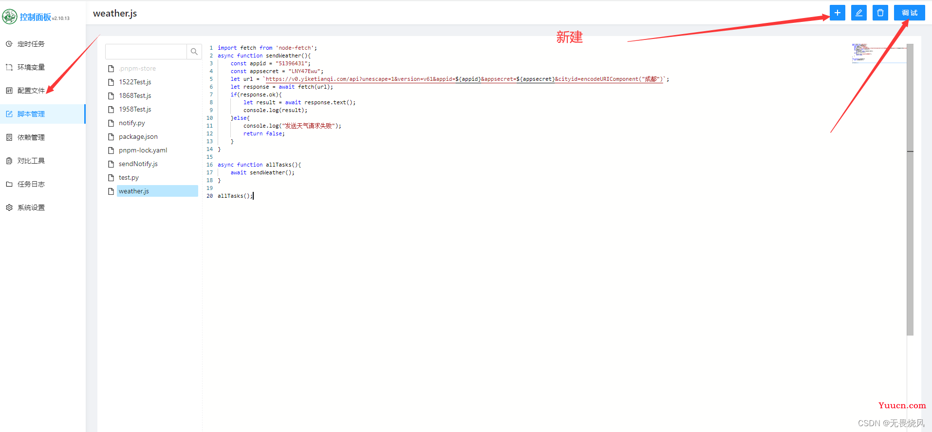Click the trash delete icon button
932x432 pixels.
880,13
